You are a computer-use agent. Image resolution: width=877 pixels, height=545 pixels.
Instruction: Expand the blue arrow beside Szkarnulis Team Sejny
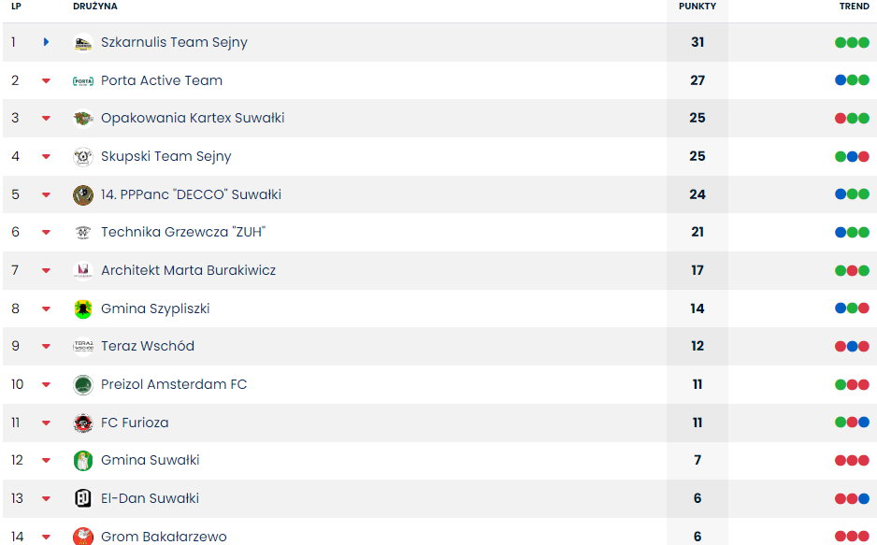(46, 42)
